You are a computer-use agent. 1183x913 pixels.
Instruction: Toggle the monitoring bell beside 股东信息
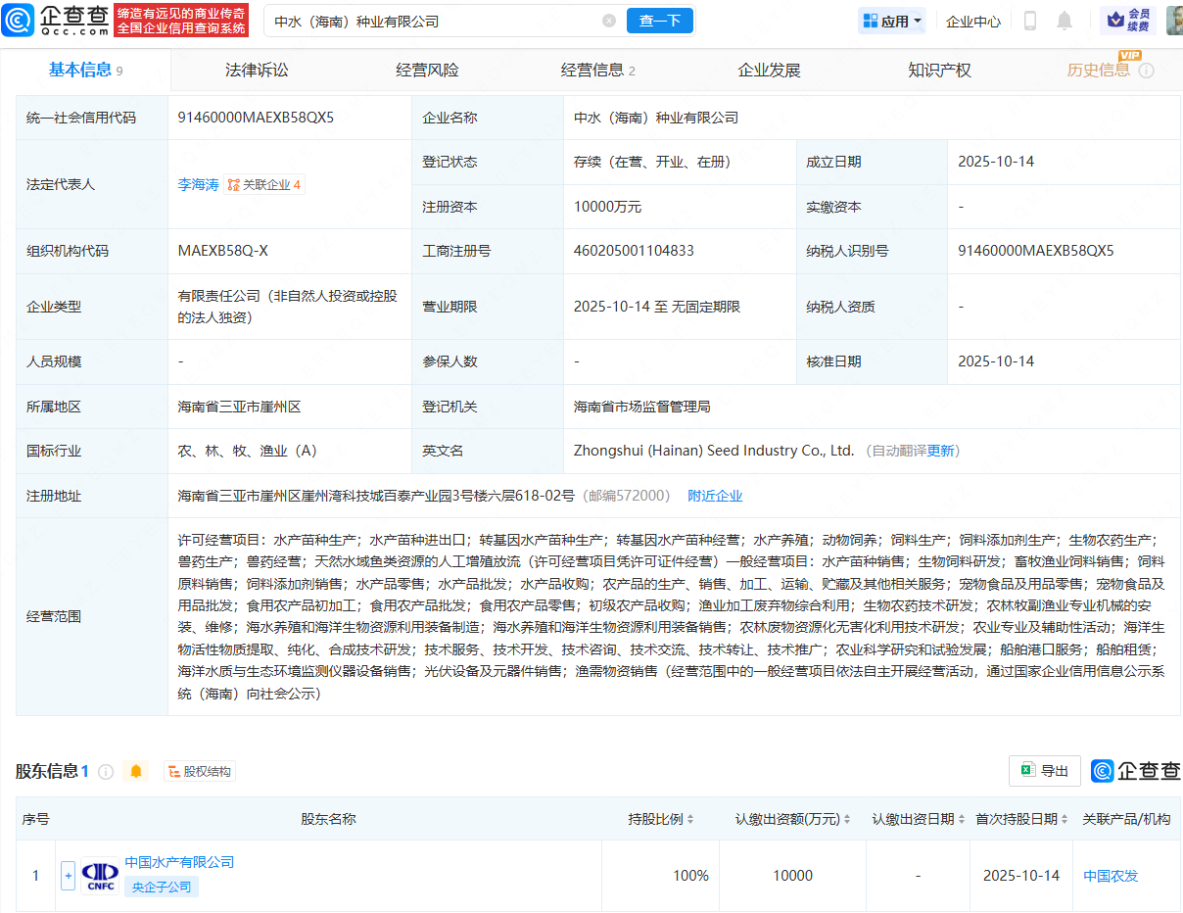pyautogui.click(x=136, y=771)
